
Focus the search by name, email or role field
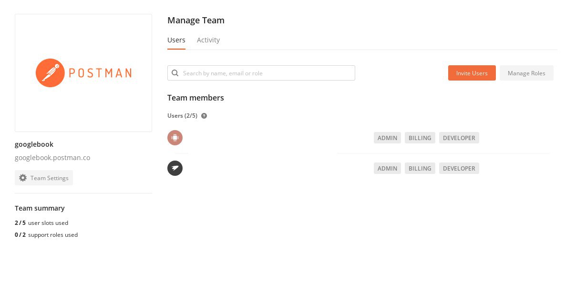click(261, 73)
